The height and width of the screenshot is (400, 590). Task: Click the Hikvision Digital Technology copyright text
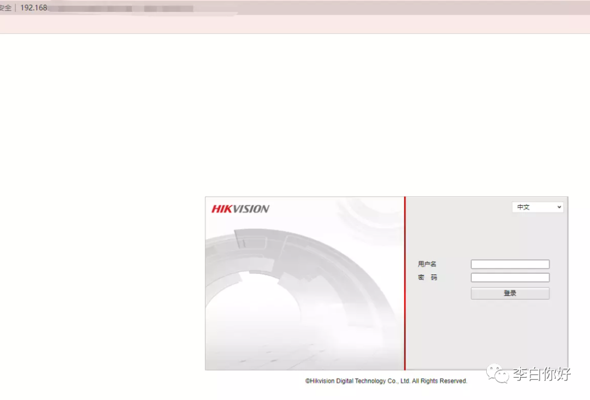click(386, 381)
